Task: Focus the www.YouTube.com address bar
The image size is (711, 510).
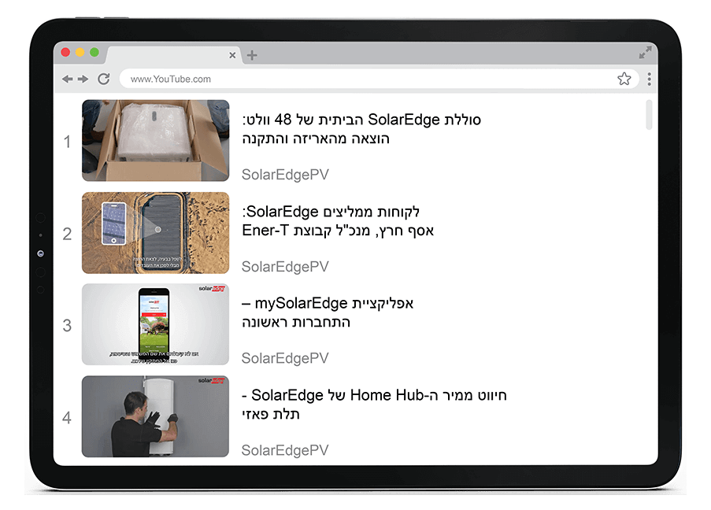Action: click(379, 79)
